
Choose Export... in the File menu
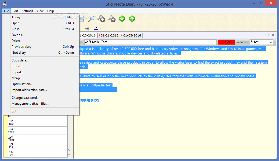[43, 66]
